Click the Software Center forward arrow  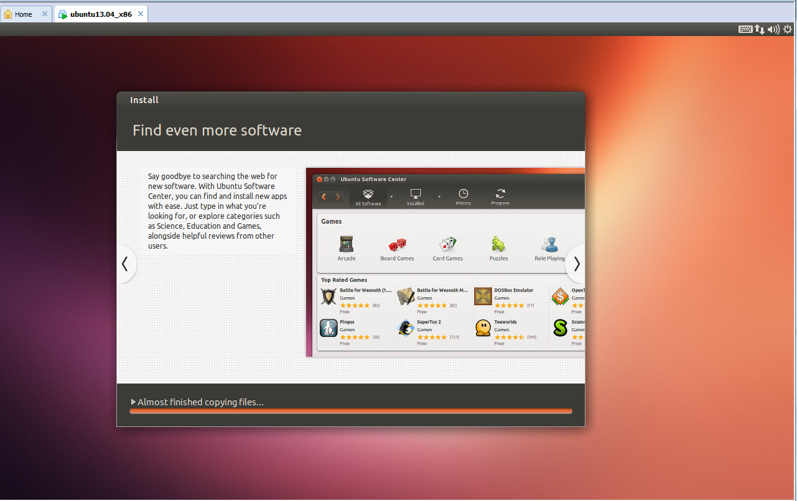[337, 197]
